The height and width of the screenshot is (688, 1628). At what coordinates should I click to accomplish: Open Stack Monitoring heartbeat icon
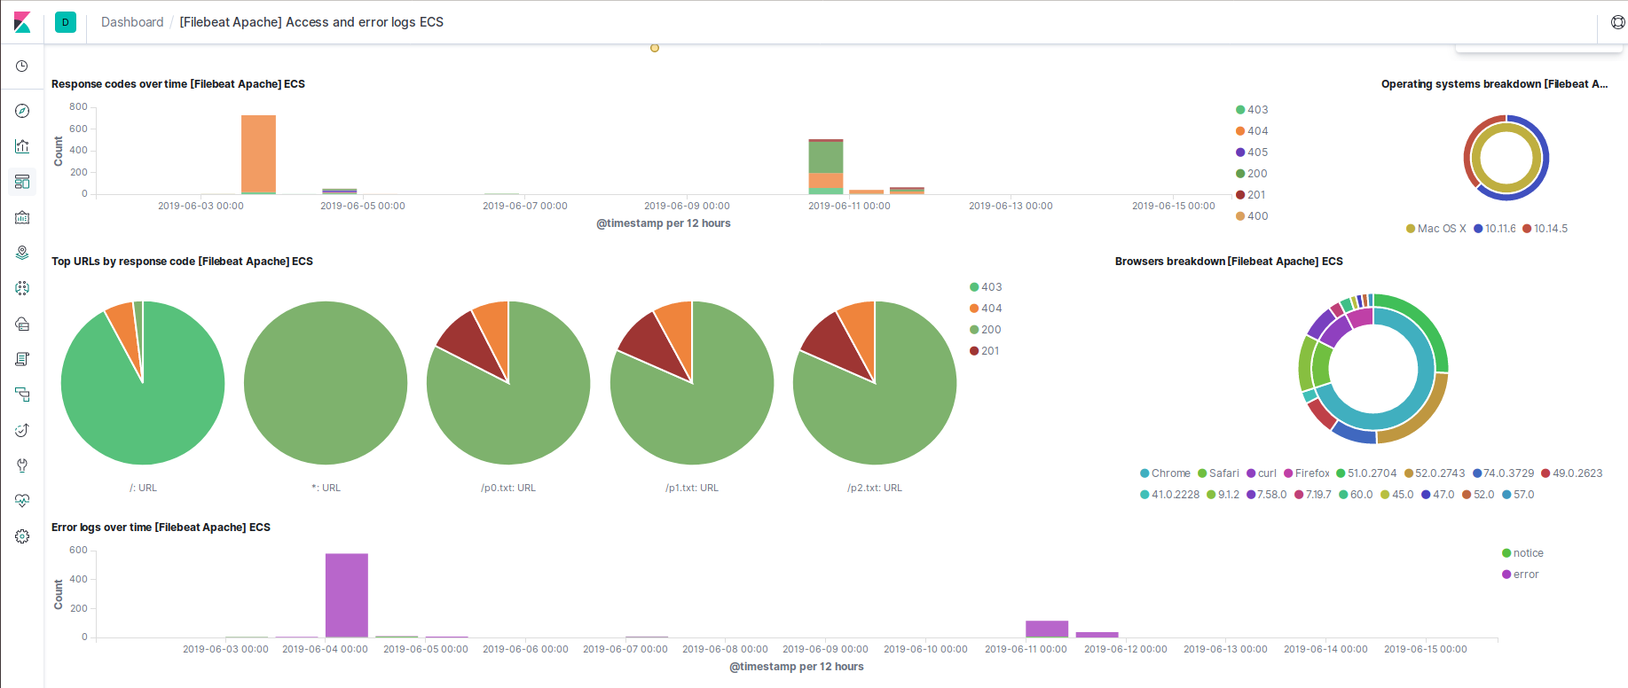click(22, 501)
